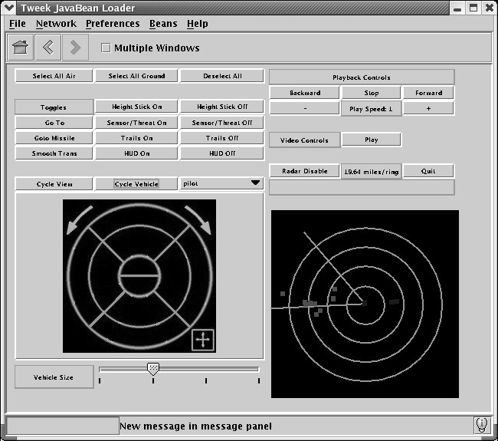Click the lightbulb icon in the status bar

pyautogui.click(x=482, y=425)
